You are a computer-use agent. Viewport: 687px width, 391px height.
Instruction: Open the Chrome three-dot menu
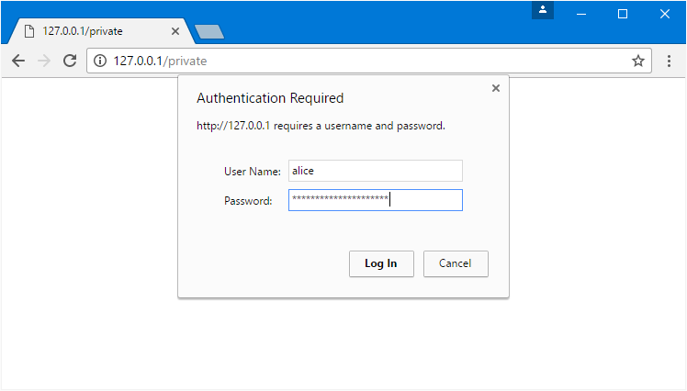point(670,61)
